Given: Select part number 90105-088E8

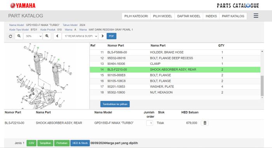Looking at the screenshot, I should point(116,75).
